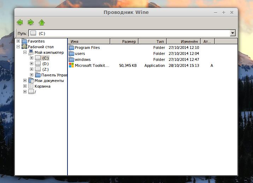Select Microsoft Toolkit.... file name
This screenshot has height=183, width=253.
click(92, 65)
